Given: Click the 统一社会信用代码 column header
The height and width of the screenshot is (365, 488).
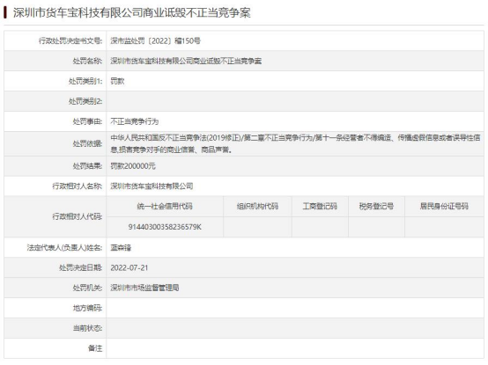Looking at the screenshot, I should coord(165,207).
